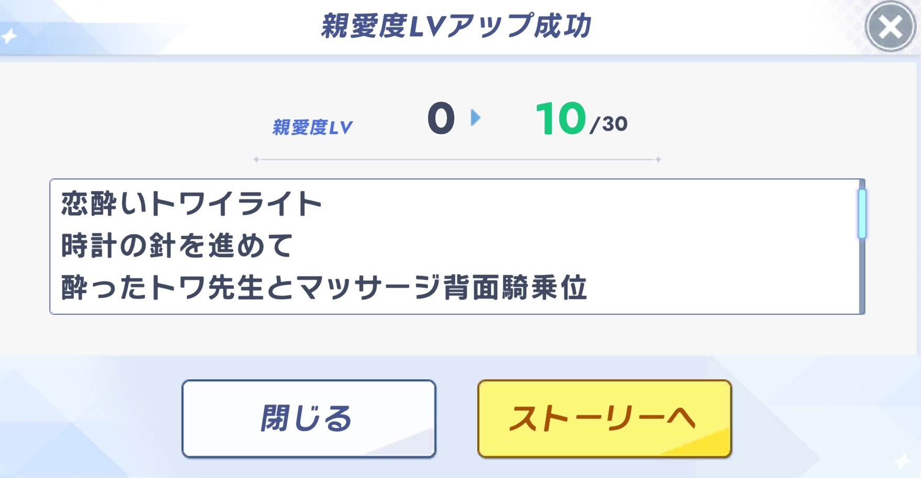Screen dimensions: 921x478
Task: Select the 時計の針を進めて entry
Action: pyautogui.click(x=177, y=246)
